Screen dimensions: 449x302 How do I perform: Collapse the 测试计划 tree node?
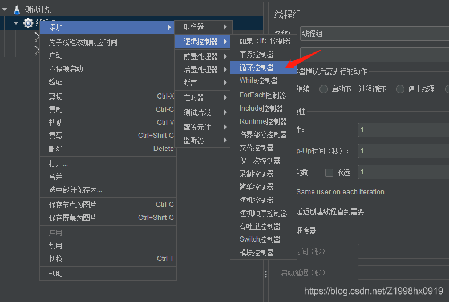pos(5,10)
